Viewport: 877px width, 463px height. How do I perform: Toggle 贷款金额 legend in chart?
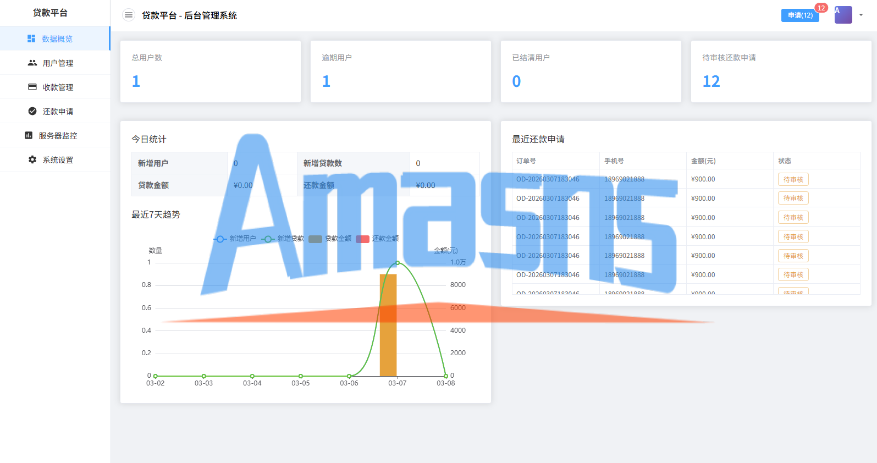click(x=330, y=239)
